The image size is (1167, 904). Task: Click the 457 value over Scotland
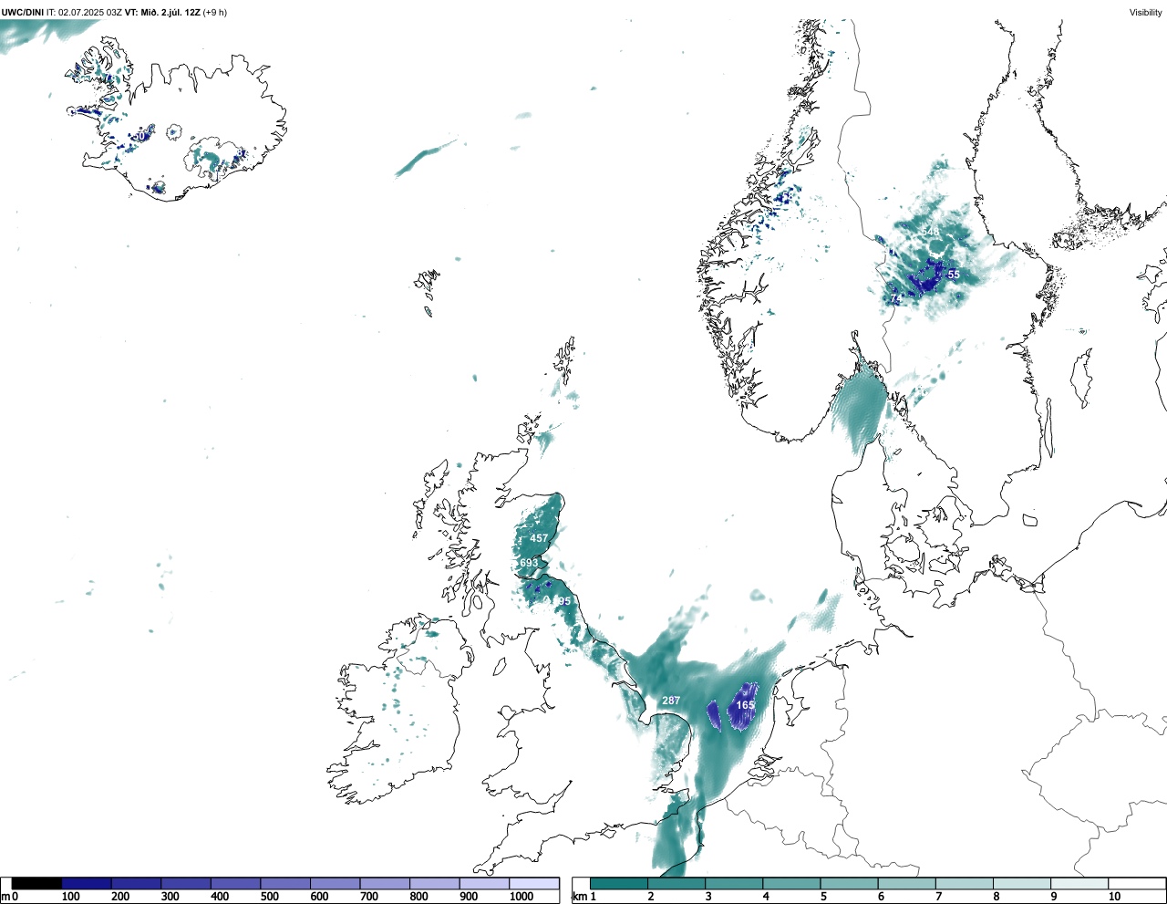[539, 538]
